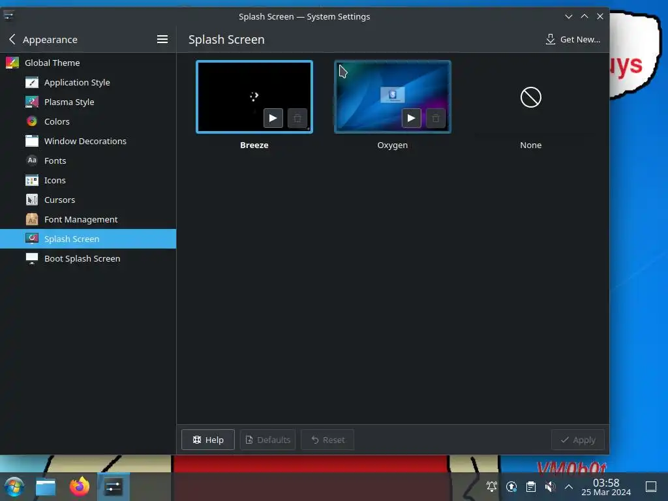668x501 pixels.
Task: Click the Cursors icon
Action: [x=32, y=200]
